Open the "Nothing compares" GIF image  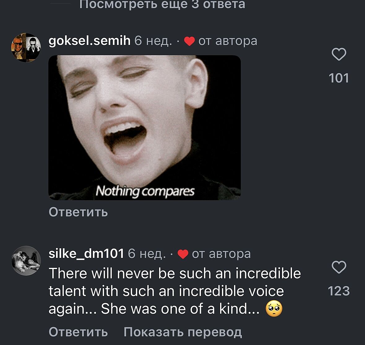coord(145,127)
